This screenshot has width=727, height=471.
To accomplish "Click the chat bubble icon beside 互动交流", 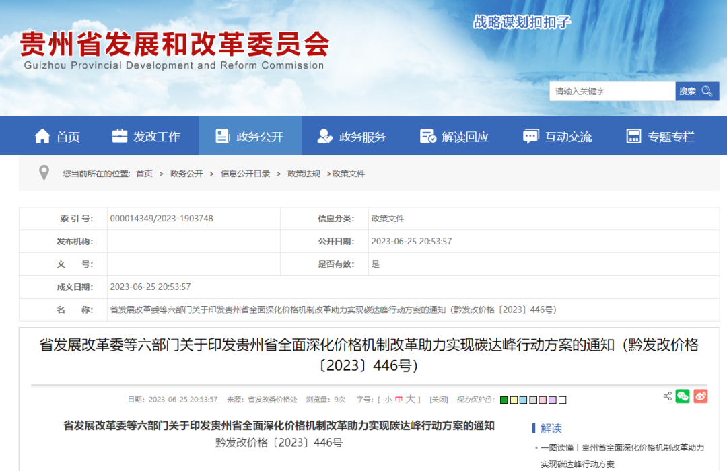I will (531, 136).
